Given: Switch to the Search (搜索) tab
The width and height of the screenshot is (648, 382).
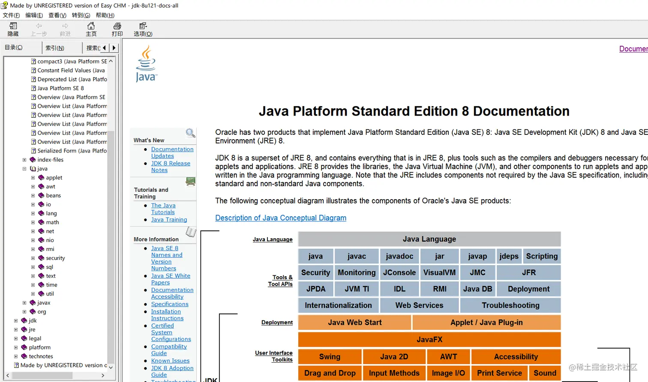Looking at the screenshot, I should (x=92, y=48).
